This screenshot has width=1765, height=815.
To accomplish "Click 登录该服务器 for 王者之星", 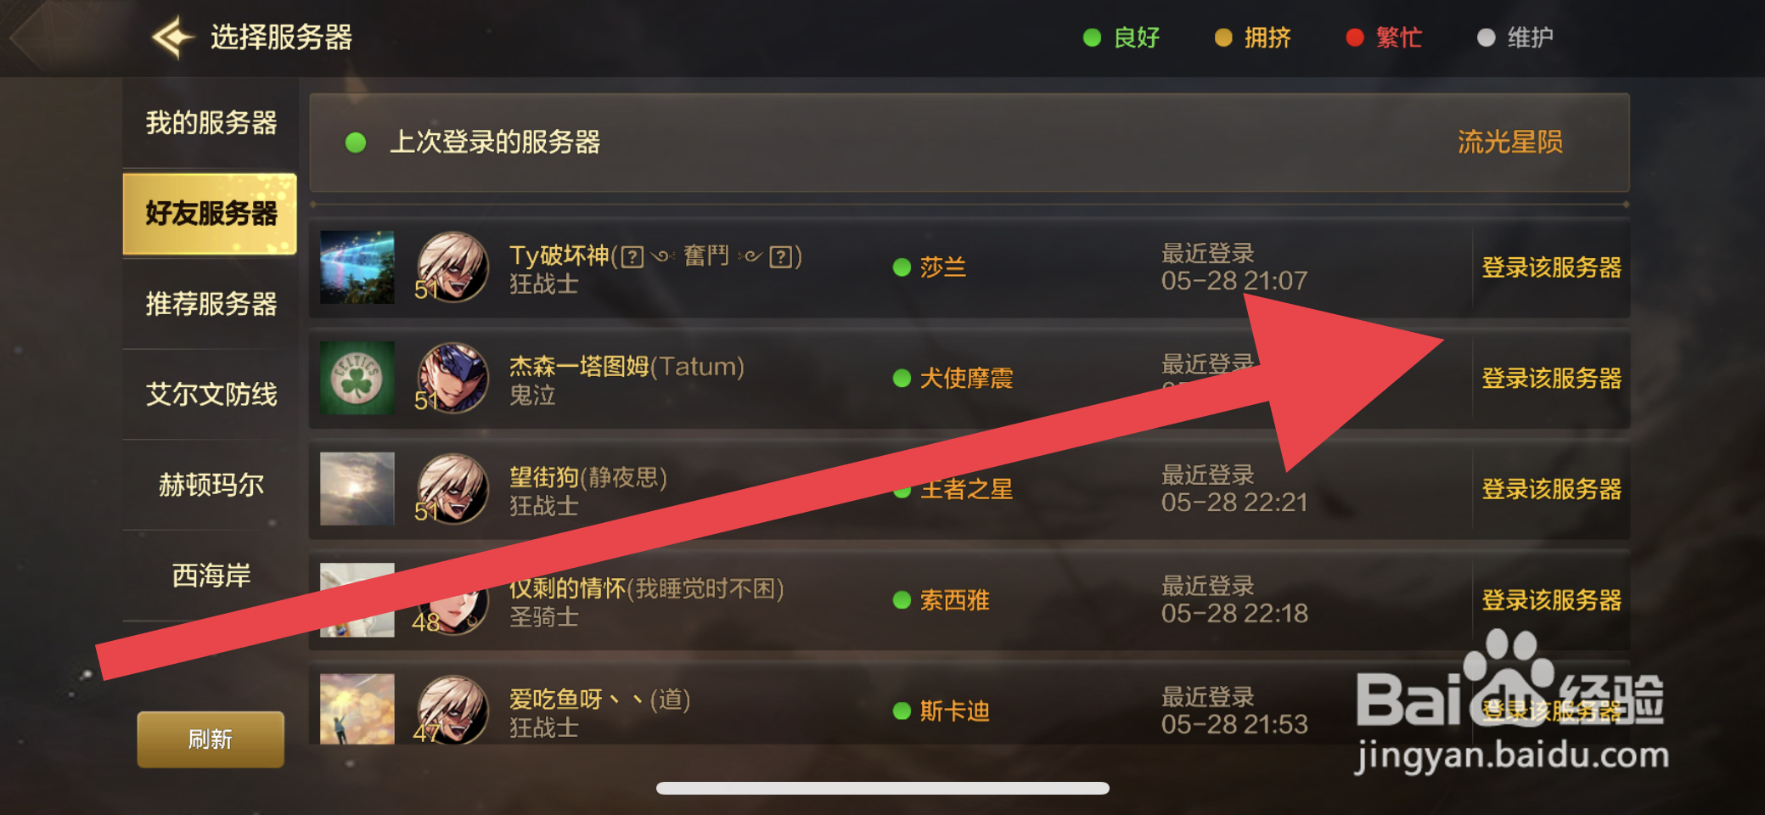I will [x=1551, y=489].
